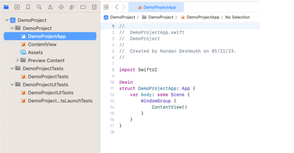Select DemoProject root project row

click(x=50, y=20)
